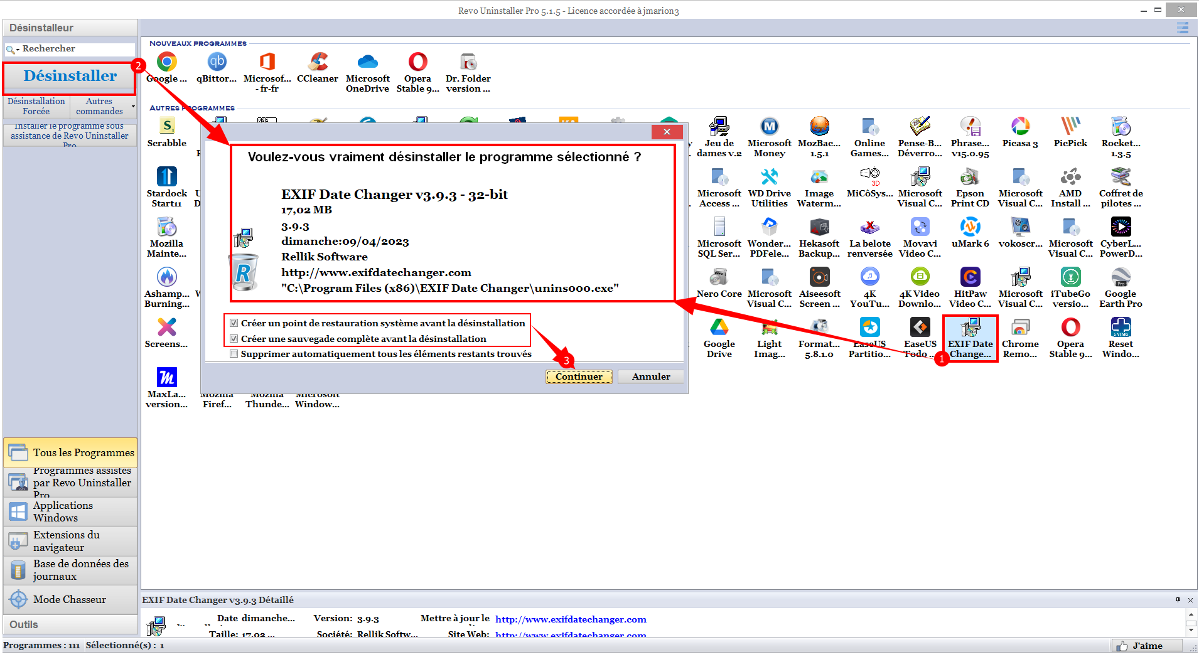
Task: Select the La belote renversée icon
Action: pos(870,227)
